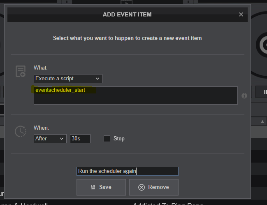Screen dimensions: 267x205
Task: Save the new event item
Action: click(101, 187)
